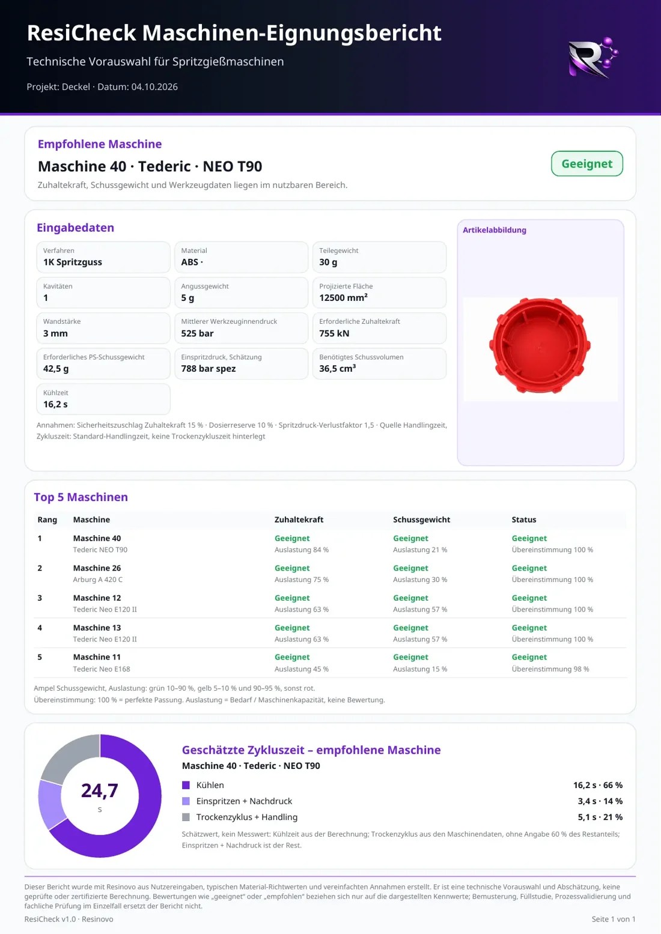
Task: Click the Kühlen value 16,2 s · 66 %
Action: pyautogui.click(x=598, y=785)
